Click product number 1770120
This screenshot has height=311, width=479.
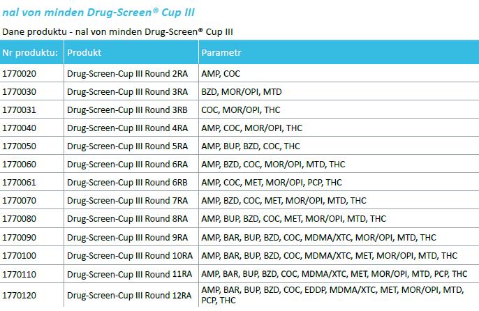(20, 295)
